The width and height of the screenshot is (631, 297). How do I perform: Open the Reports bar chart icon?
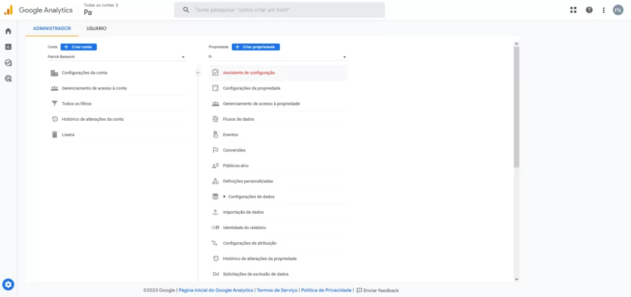8,47
